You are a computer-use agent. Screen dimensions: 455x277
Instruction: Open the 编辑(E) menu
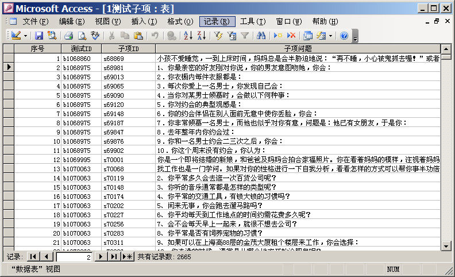(72, 21)
